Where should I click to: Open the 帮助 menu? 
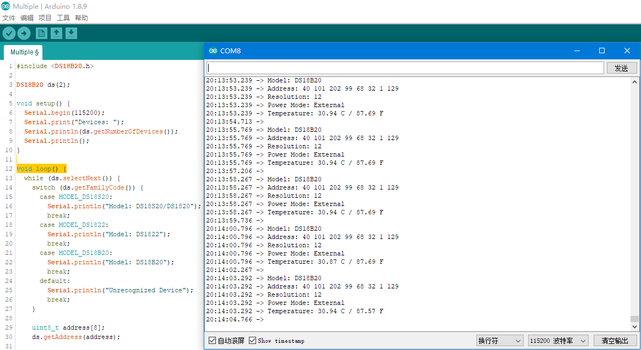(x=82, y=18)
